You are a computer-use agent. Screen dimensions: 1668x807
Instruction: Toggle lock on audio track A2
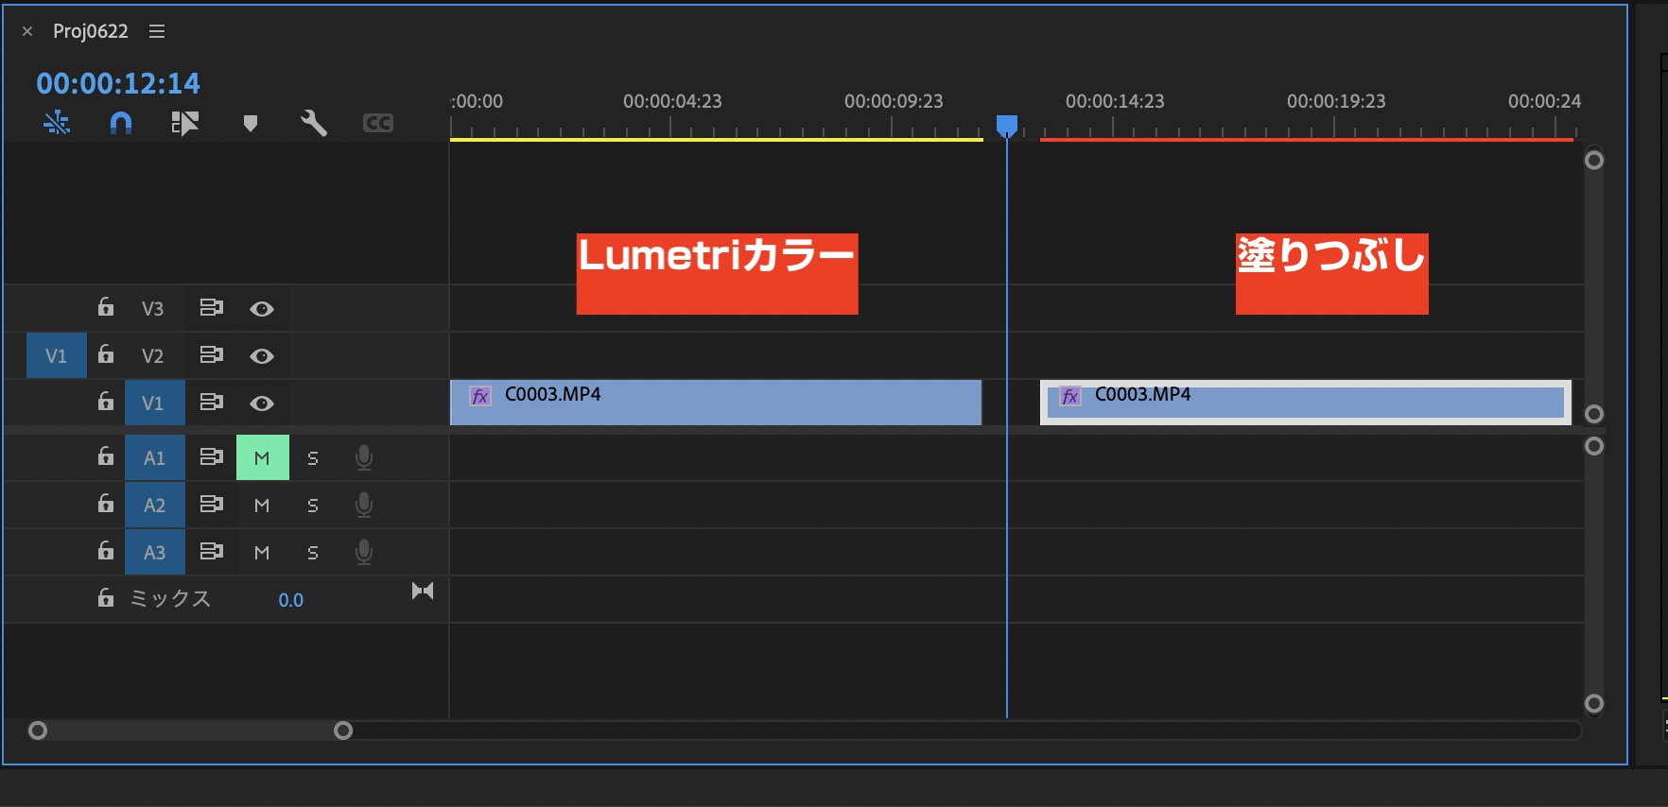(x=106, y=504)
